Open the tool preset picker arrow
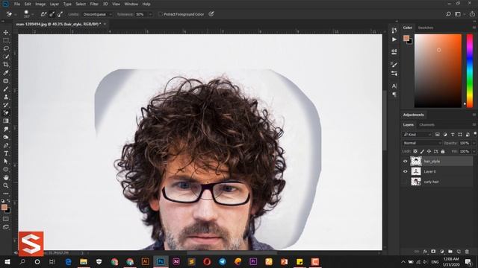Viewport: 478px width, 268px height. click(15, 14)
